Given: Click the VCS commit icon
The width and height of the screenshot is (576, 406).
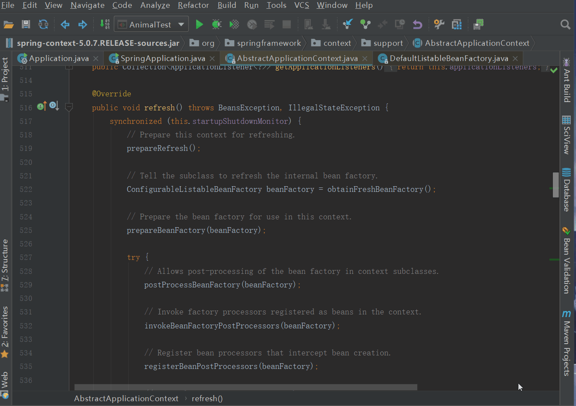Looking at the screenshot, I should [x=365, y=24].
